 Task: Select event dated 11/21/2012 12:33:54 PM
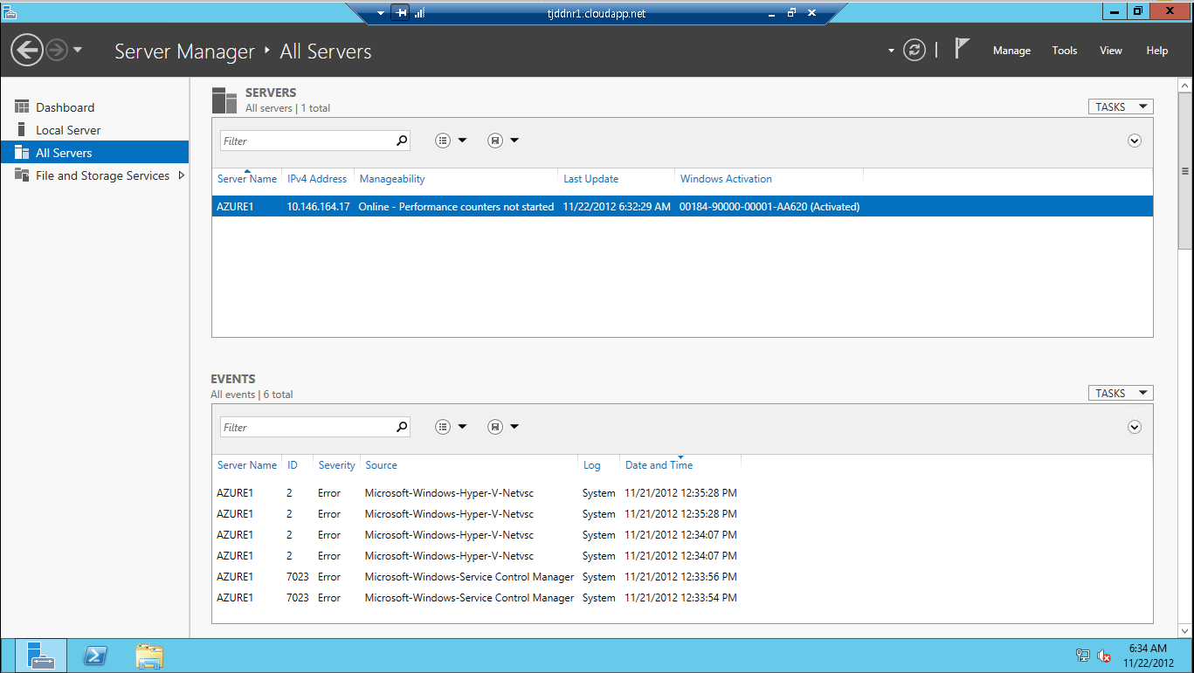pos(682,598)
